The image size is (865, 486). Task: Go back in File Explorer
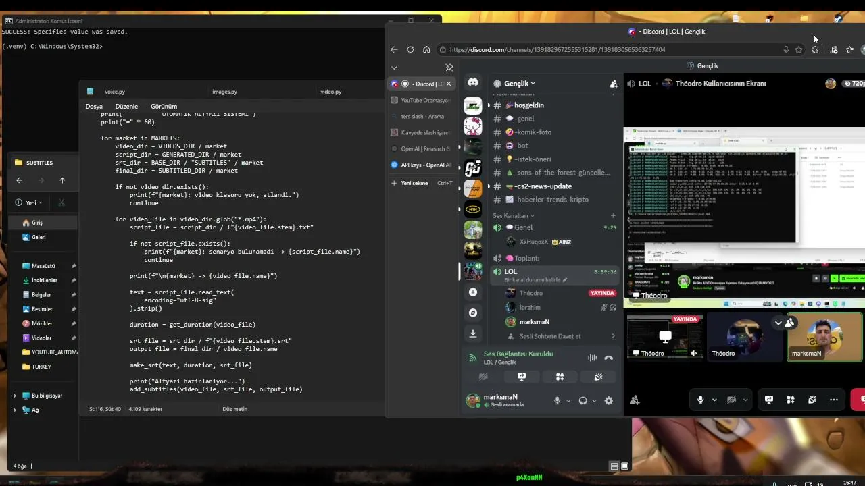(x=19, y=180)
